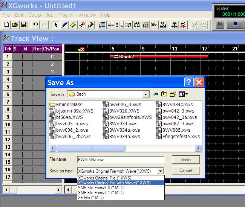
Task: Expand the Save in folder dropdown
Action: coord(145,94)
